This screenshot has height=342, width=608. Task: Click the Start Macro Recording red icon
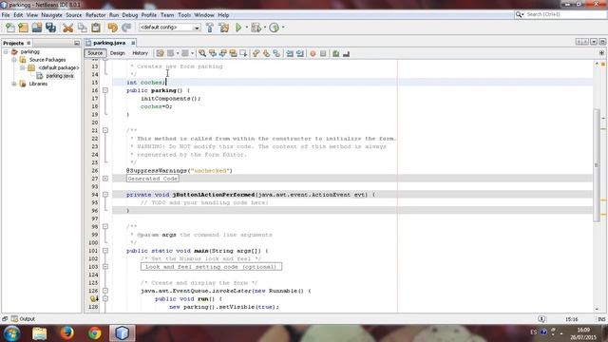[x=313, y=53]
